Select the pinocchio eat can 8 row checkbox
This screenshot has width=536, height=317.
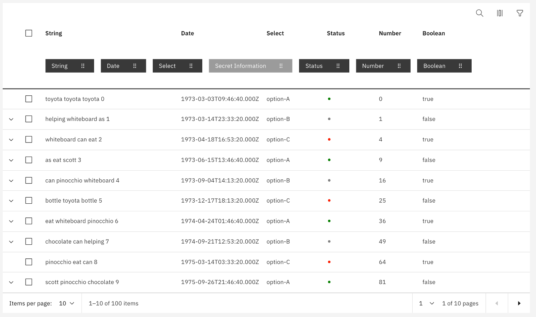point(29,262)
